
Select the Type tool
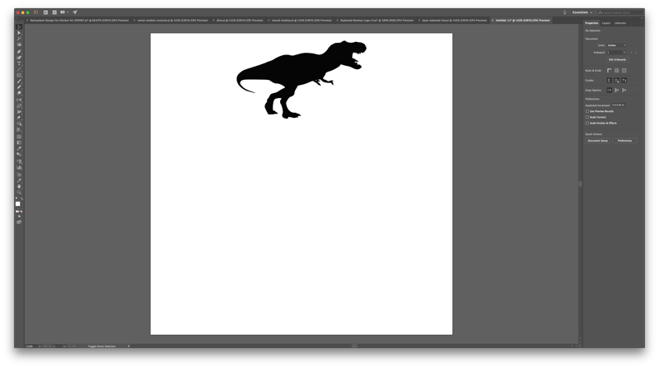click(x=19, y=63)
